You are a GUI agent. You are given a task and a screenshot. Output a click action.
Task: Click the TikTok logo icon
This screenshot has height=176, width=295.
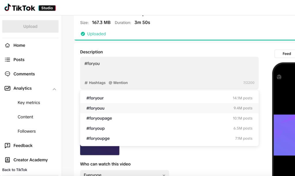coord(7,7)
